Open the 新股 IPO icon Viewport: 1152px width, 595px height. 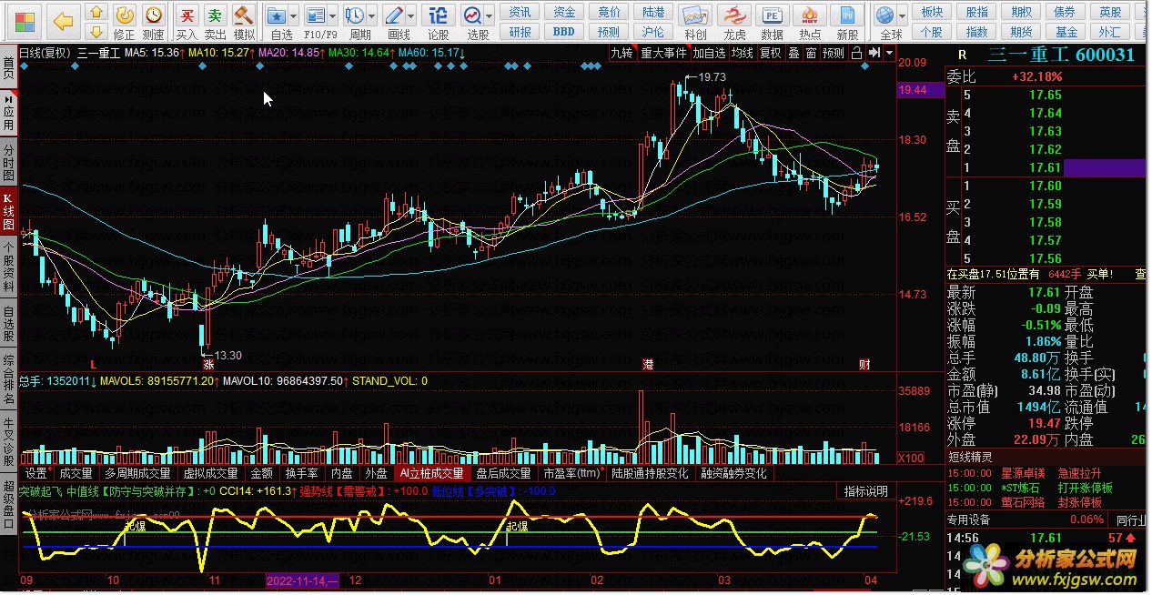point(847,15)
